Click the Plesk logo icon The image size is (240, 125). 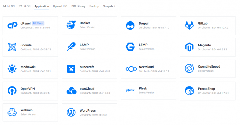pos(130,90)
